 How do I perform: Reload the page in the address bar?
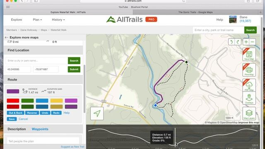pyautogui.click(x=184, y=1)
